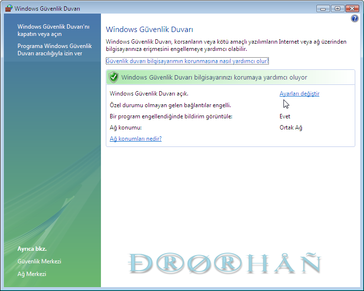Open 'Windows Güvenlik Duvarı'nı kapatın veya açın'

click(53, 30)
